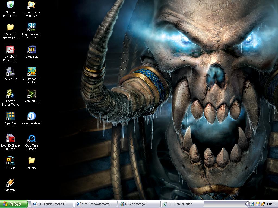Select the Warcraft III desktop icon

pos(31,94)
